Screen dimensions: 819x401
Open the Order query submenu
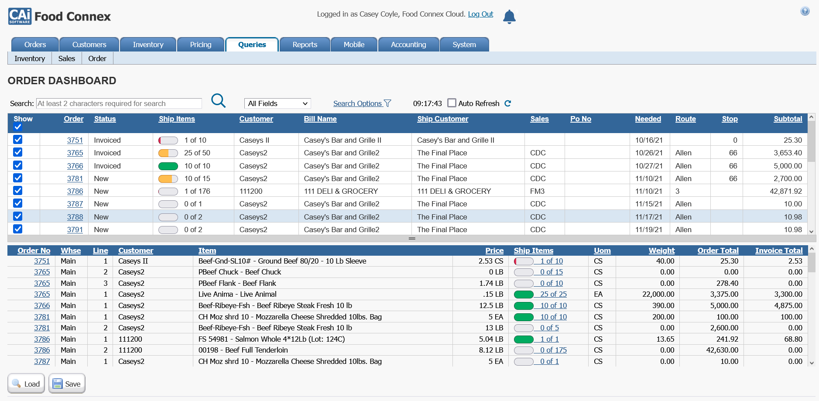point(97,58)
